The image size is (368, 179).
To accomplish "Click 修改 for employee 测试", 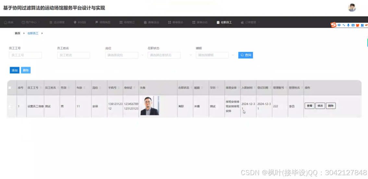I will point(320,106).
